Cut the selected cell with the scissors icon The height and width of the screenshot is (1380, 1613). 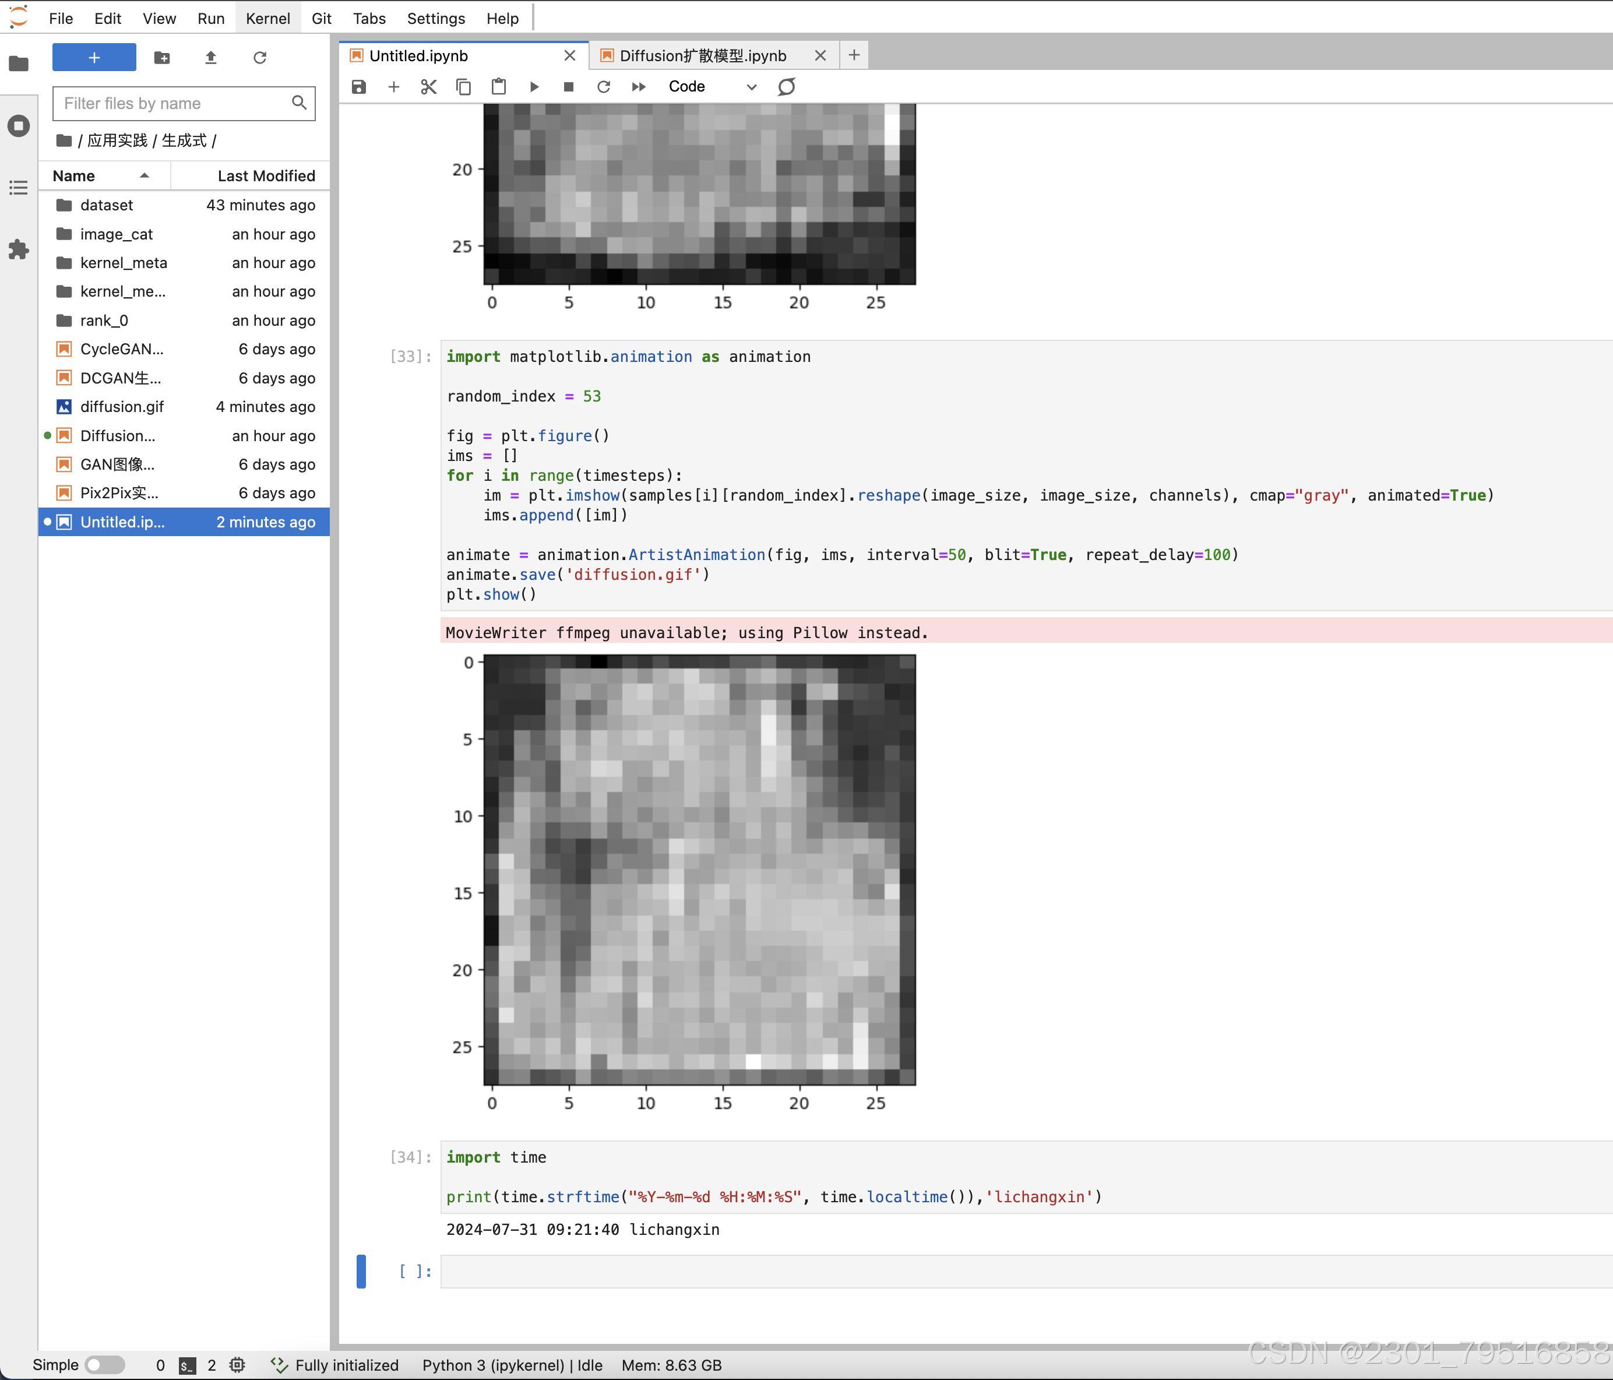point(428,86)
